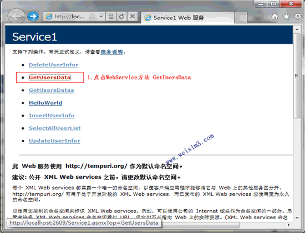Open the GetUsersData web method link
This screenshot has width=305, height=233.
coord(49,77)
